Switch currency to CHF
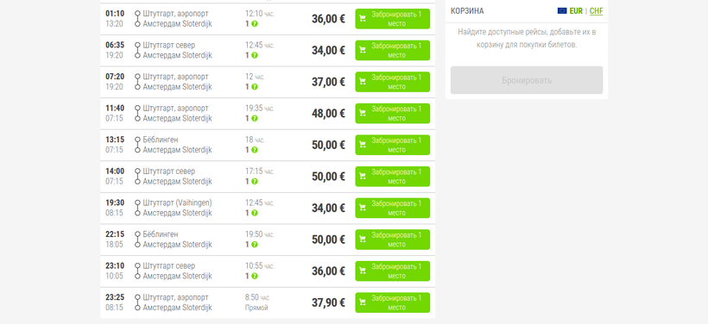 click(x=596, y=11)
